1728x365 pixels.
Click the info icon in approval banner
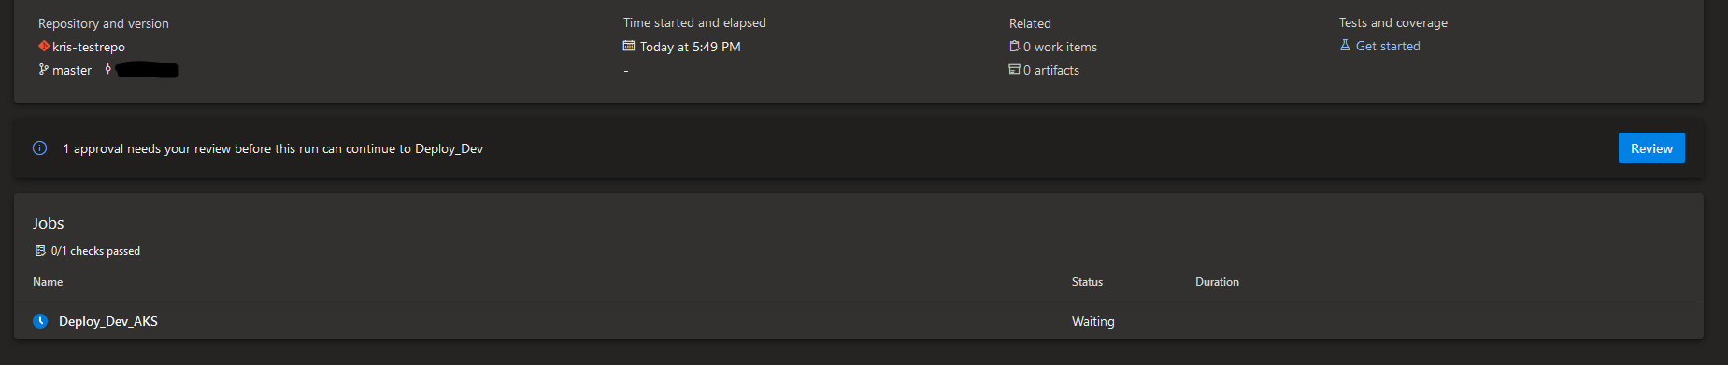point(39,148)
